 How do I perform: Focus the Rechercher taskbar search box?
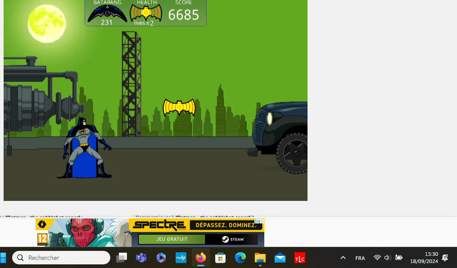coord(61,258)
